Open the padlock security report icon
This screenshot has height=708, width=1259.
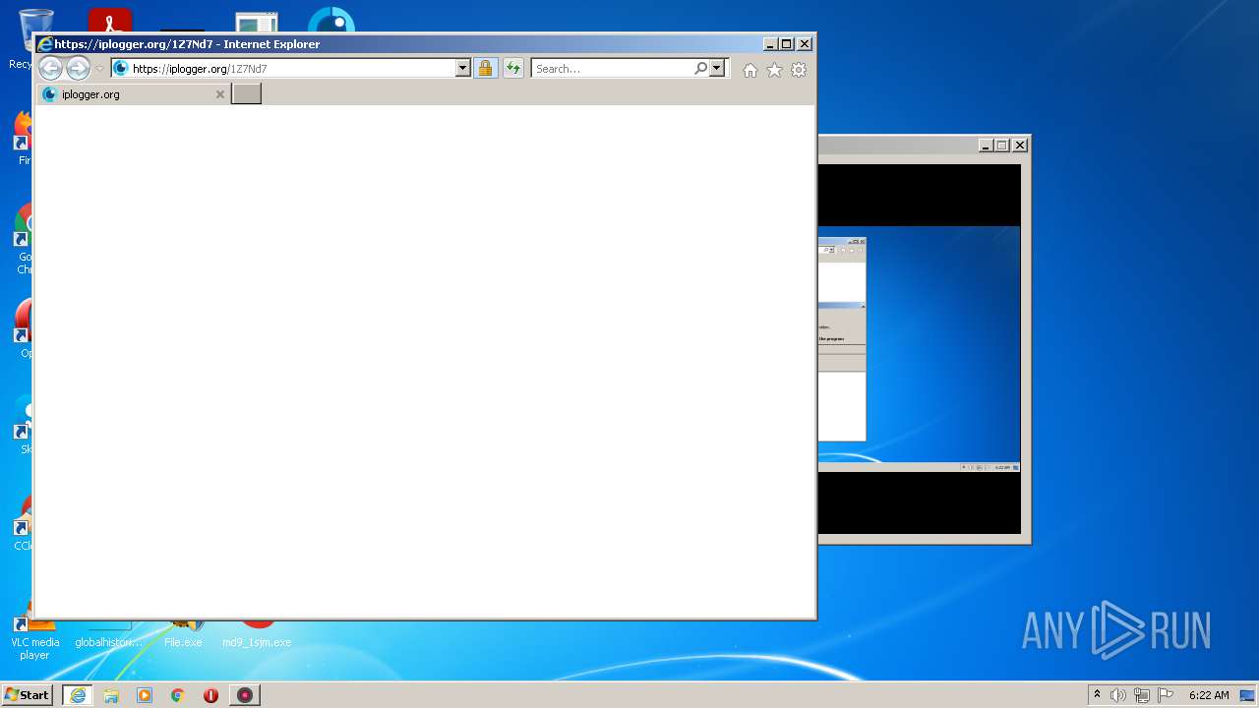pos(485,69)
